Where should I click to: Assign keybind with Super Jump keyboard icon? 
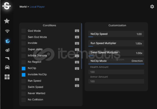point(77,50)
